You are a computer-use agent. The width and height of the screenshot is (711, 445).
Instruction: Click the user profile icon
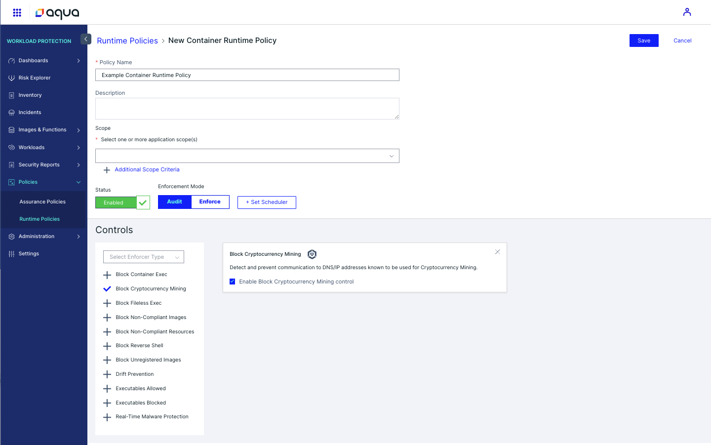point(687,12)
